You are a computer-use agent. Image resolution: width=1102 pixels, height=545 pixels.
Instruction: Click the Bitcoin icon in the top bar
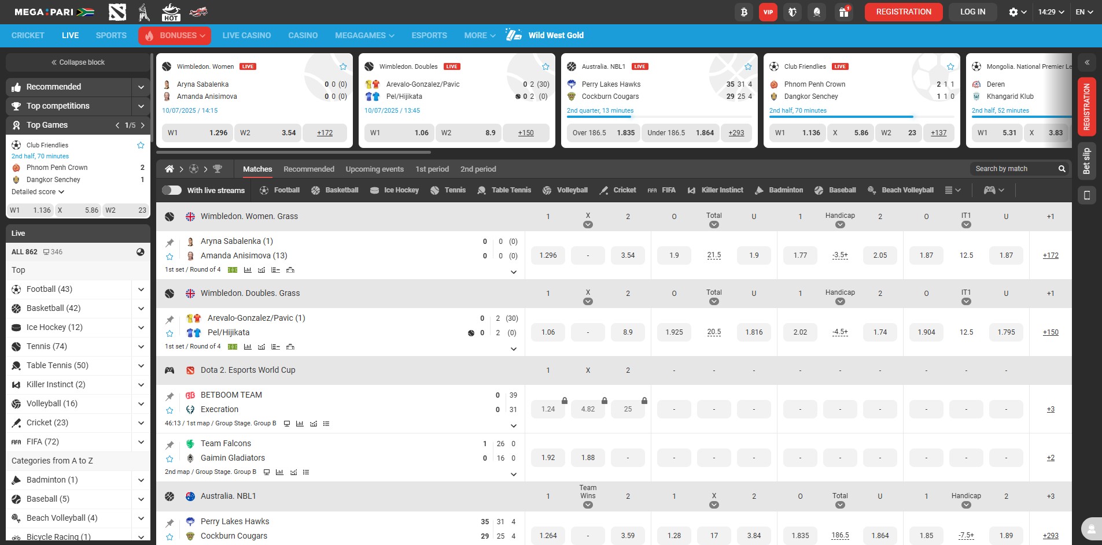pos(744,12)
